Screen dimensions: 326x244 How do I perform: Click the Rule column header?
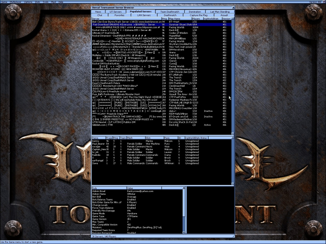pos(109,188)
